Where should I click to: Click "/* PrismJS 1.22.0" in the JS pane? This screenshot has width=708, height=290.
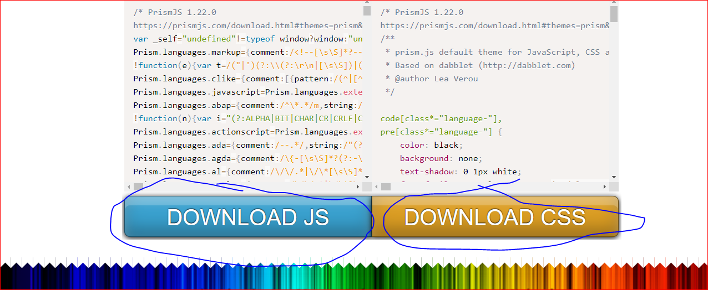(x=175, y=12)
